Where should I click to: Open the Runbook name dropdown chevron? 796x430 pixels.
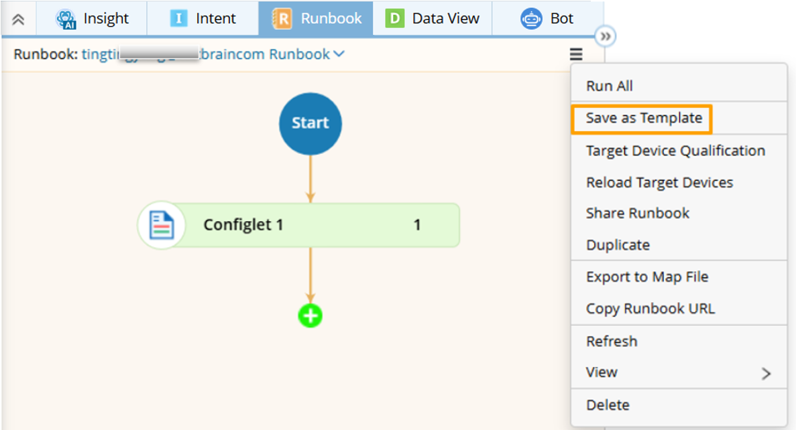339,54
